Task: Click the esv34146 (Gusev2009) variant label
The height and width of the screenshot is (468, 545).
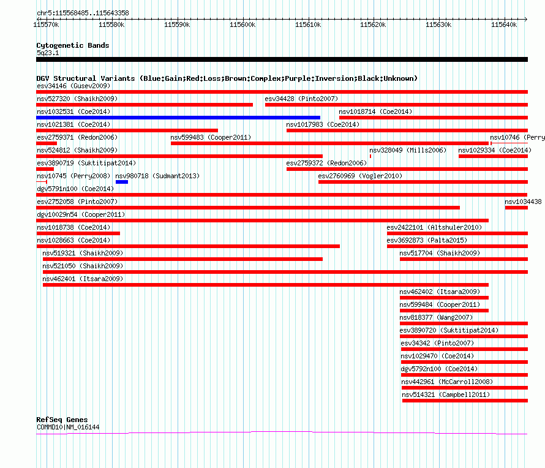Action: point(73,86)
